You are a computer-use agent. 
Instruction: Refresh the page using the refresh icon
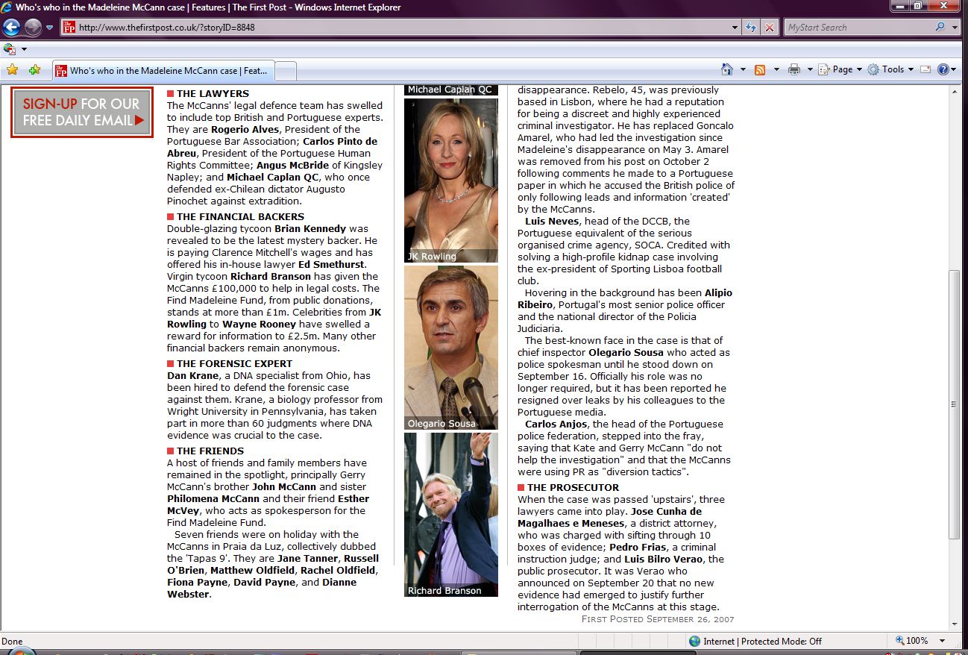coord(751,28)
